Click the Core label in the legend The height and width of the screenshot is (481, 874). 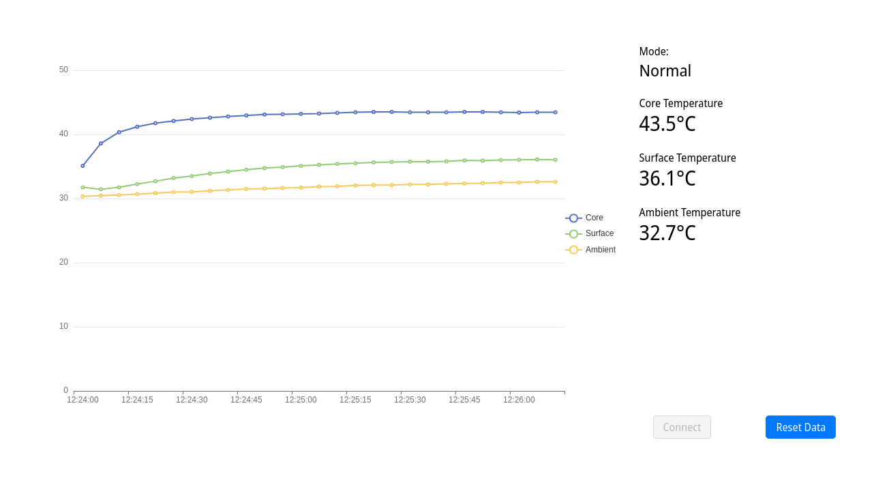594,218
